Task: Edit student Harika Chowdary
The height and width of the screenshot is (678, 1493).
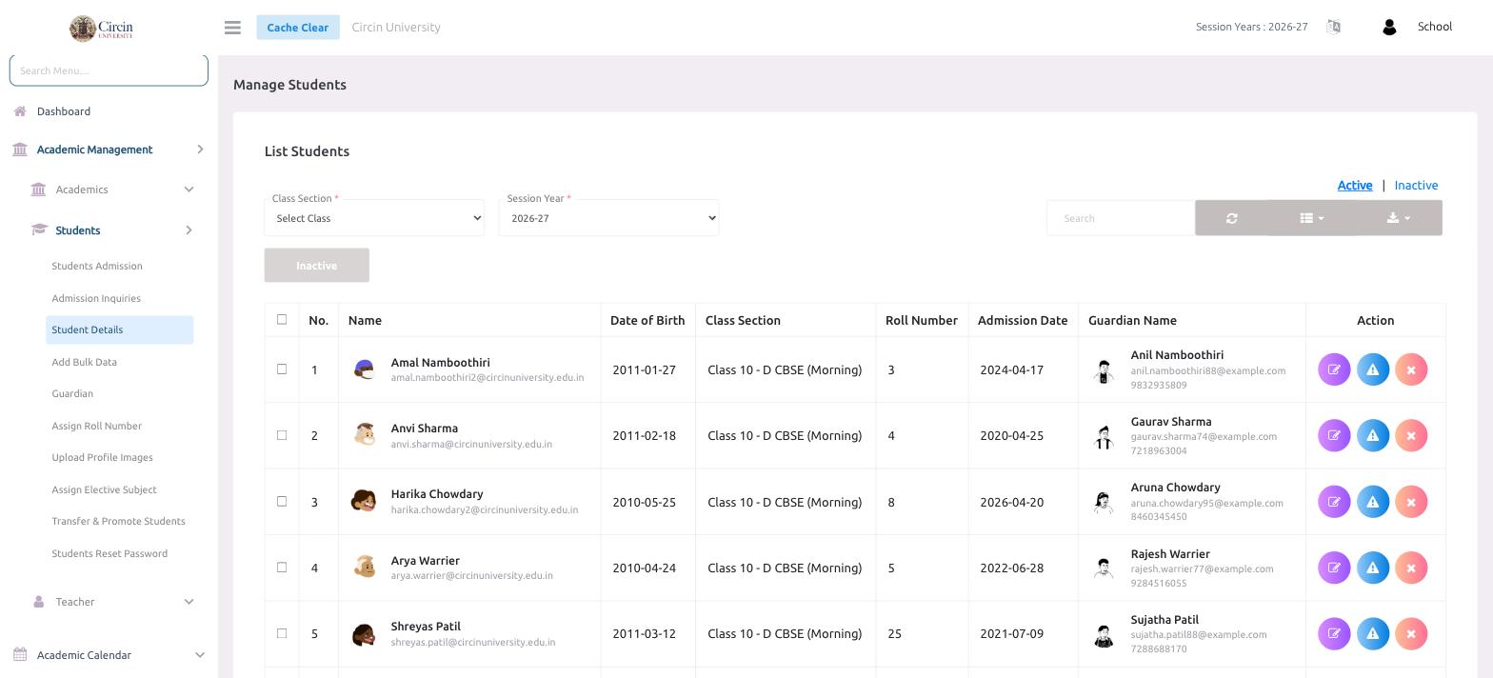Action: coord(1334,502)
